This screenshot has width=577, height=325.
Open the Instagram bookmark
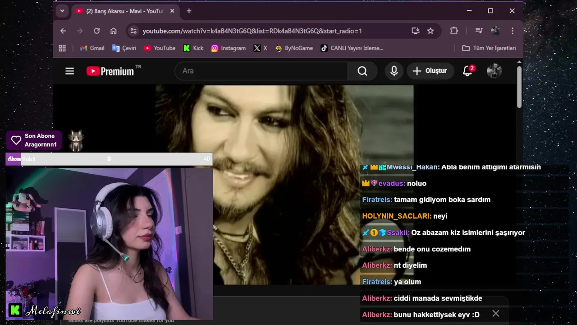pos(229,48)
